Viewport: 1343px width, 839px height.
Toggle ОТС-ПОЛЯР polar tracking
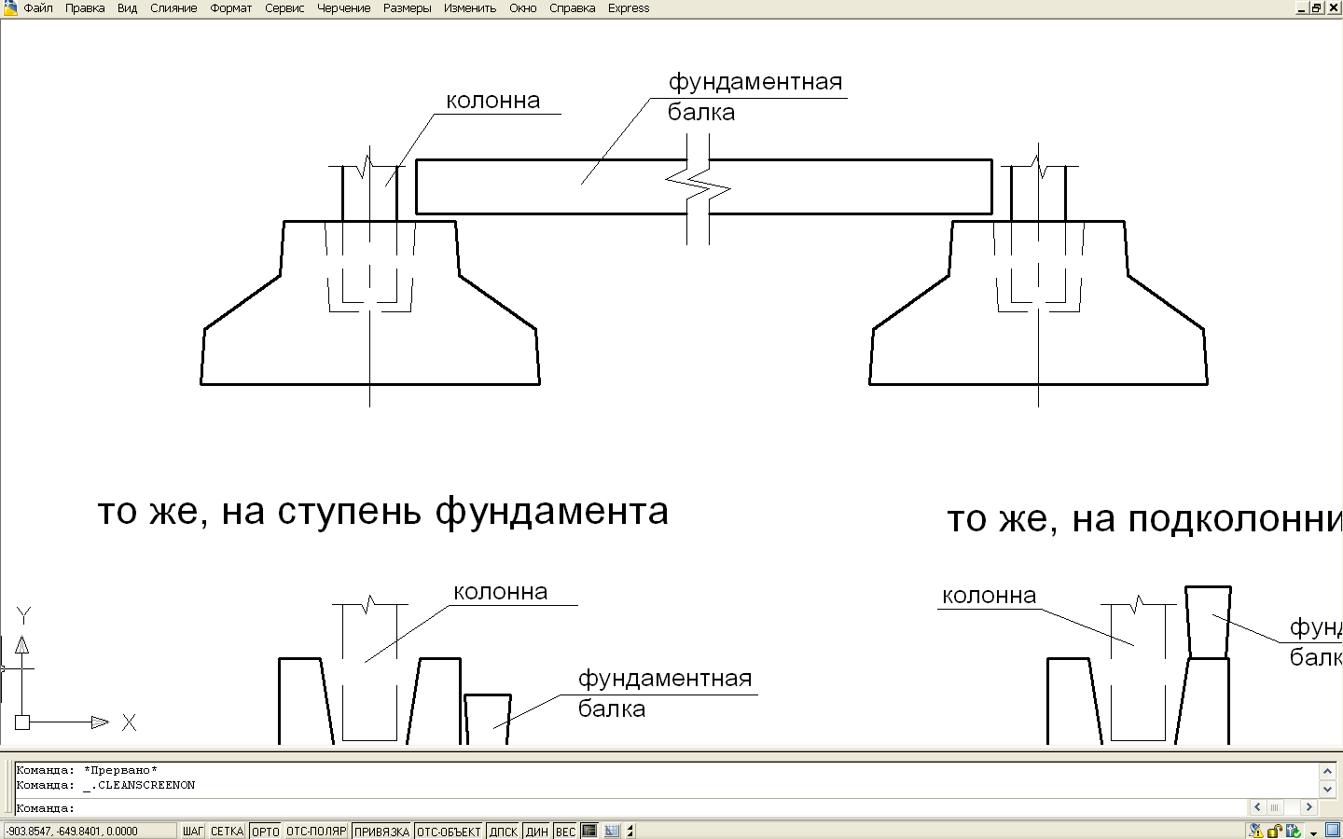(x=316, y=832)
